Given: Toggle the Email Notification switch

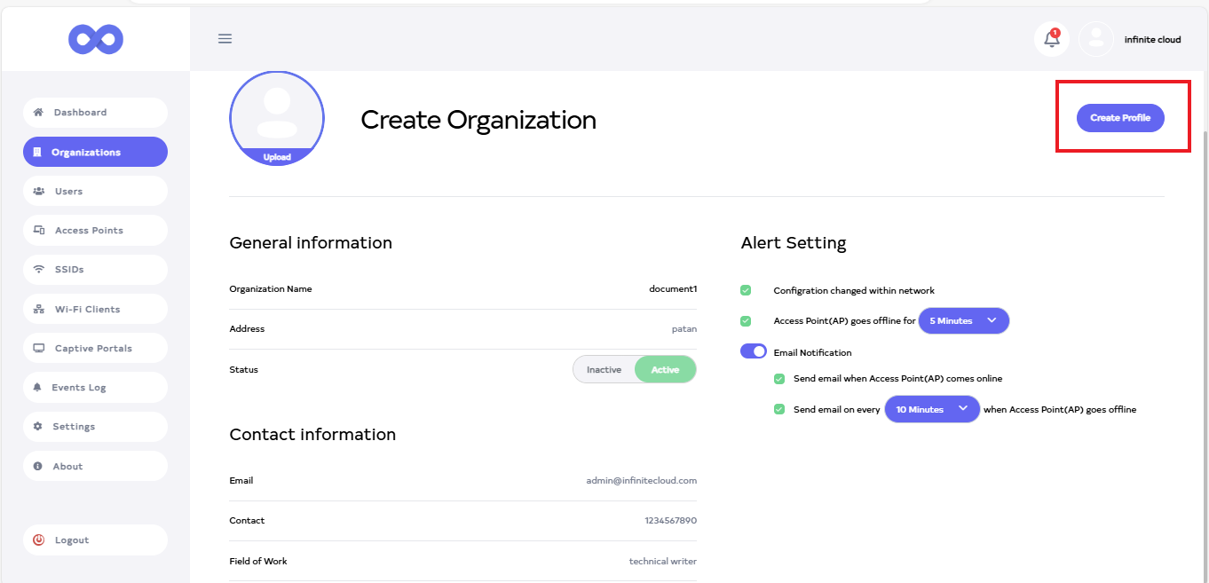Looking at the screenshot, I should click(x=754, y=352).
